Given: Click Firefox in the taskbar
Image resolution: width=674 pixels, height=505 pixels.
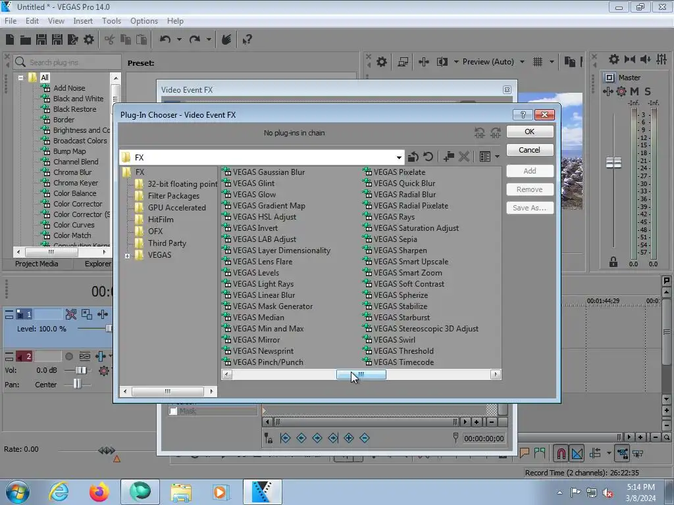Looking at the screenshot, I should (99, 492).
